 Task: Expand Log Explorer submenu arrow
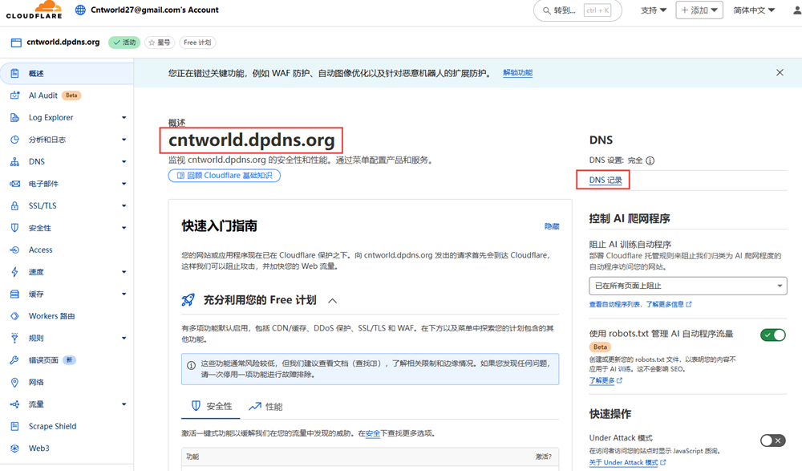click(124, 117)
